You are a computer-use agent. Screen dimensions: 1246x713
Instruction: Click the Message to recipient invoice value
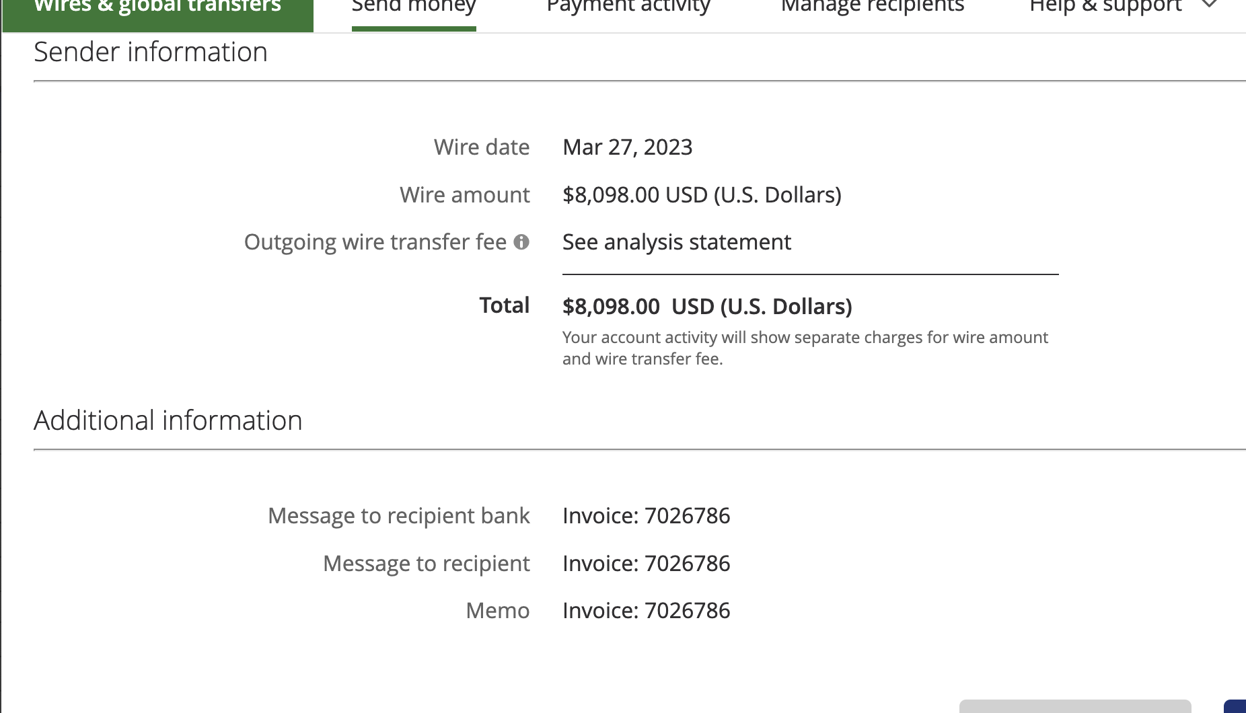pyautogui.click(x=647, y=564)
